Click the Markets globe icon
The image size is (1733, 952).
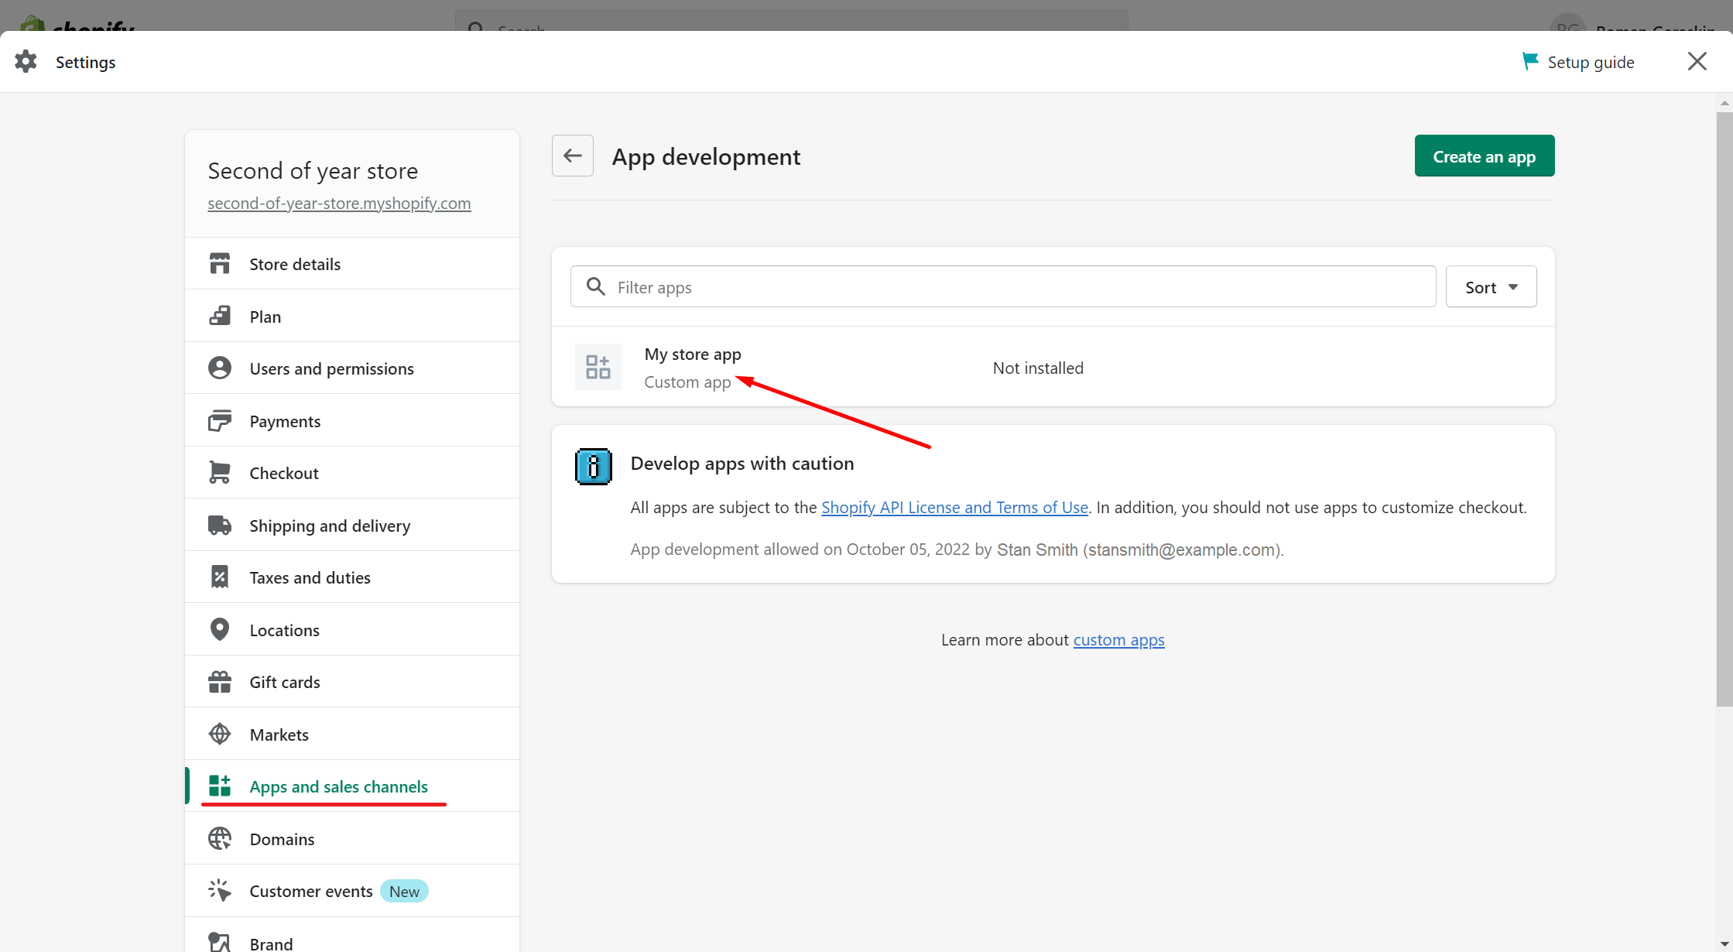click(220, 735)
